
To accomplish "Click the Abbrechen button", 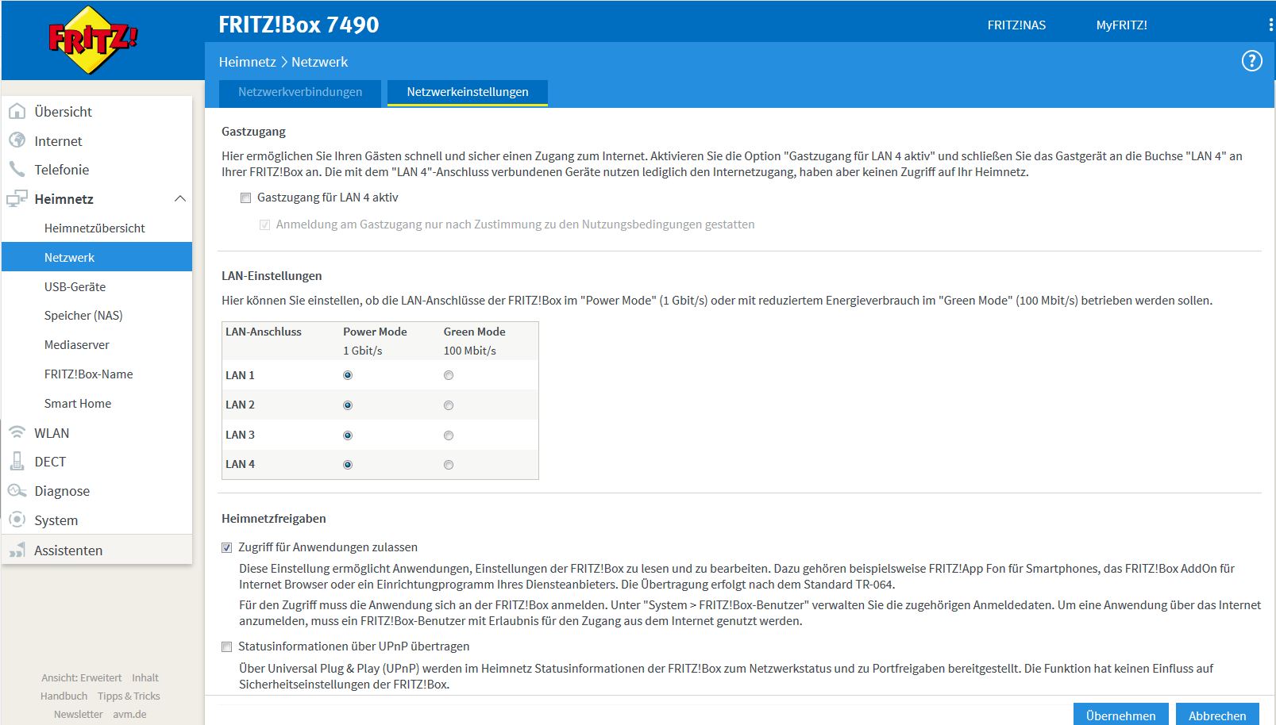I will tap(1217, 715).
